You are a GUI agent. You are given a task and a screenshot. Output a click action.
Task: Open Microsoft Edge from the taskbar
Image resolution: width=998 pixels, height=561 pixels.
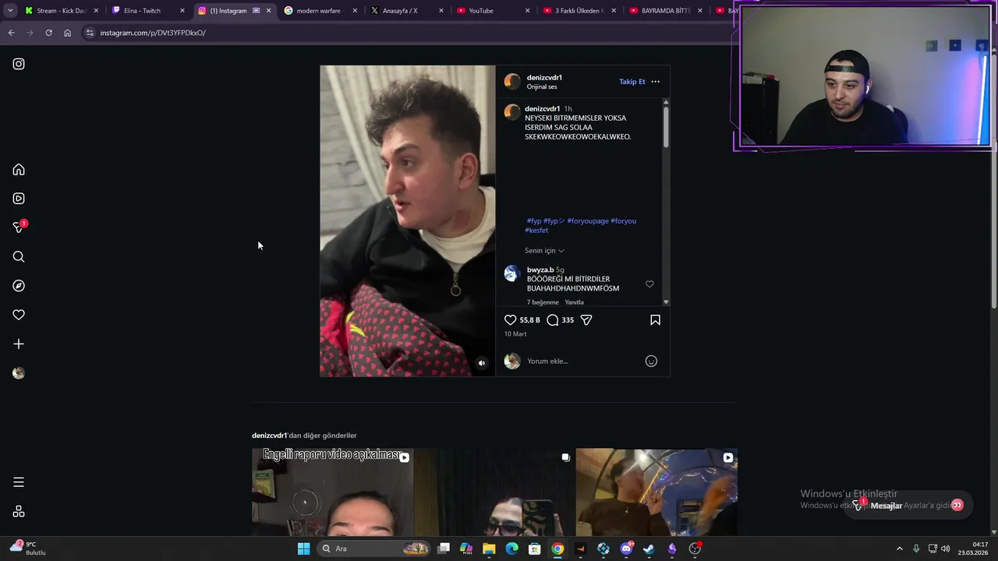pyautogui.click(x=511, y=549)
